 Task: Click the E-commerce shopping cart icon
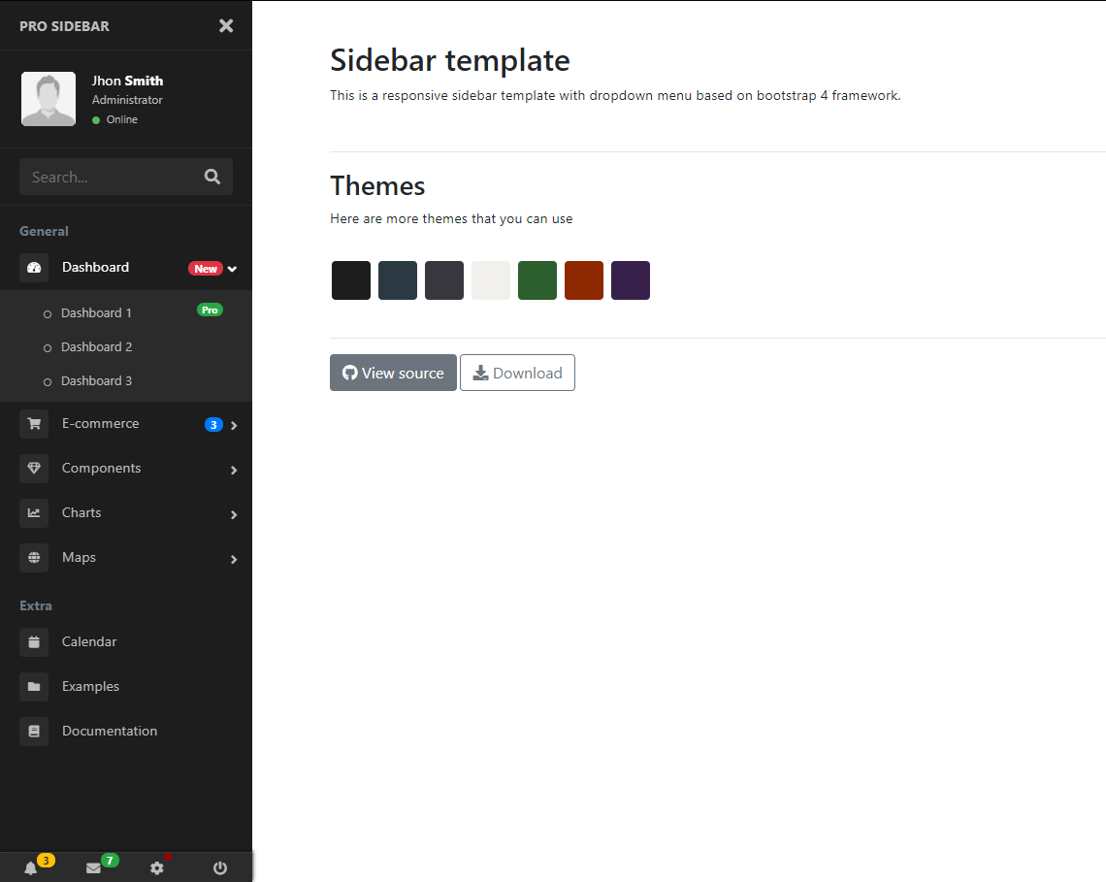[34, 423]
